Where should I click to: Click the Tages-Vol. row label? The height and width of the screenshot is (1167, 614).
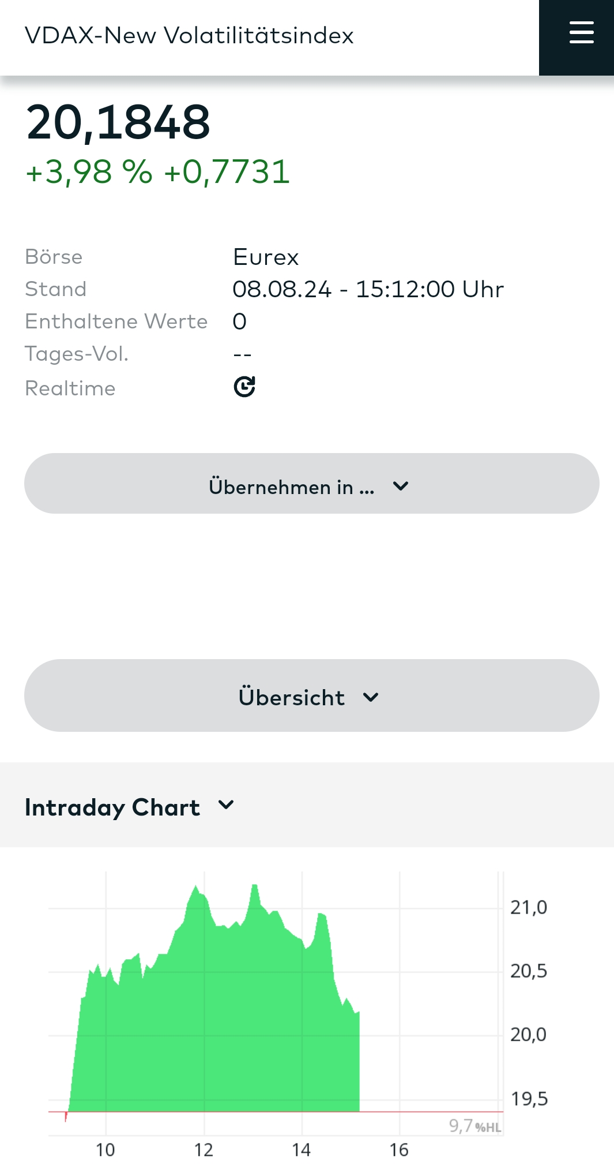pos(77,354)
